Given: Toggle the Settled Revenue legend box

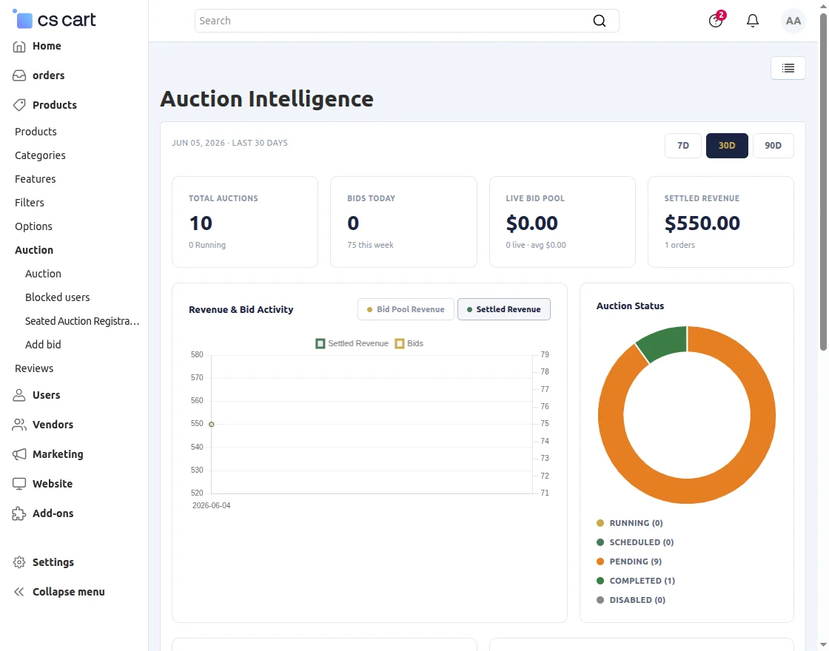Looking at the screenshot, I should pyautogui.click(x=320, y=343).
